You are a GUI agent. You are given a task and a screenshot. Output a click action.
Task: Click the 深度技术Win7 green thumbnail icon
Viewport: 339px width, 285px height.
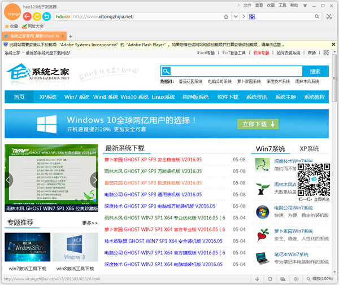[x=262, y=165]
